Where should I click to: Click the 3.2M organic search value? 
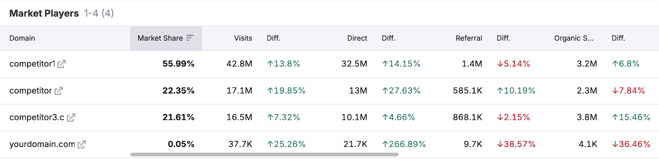coord(587,64)
